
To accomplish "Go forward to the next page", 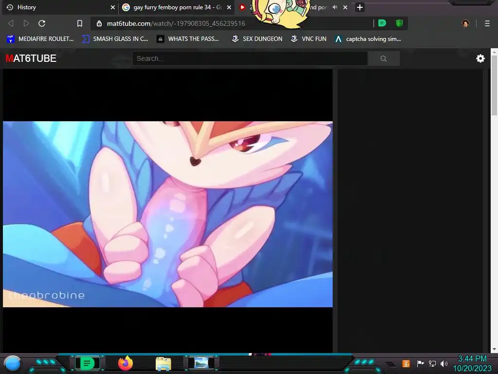I will (x=26, y=23).
